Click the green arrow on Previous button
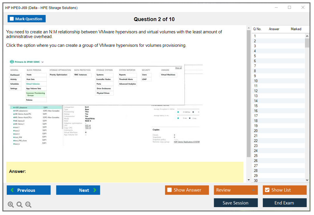314x215 pixels. point(12,190)
